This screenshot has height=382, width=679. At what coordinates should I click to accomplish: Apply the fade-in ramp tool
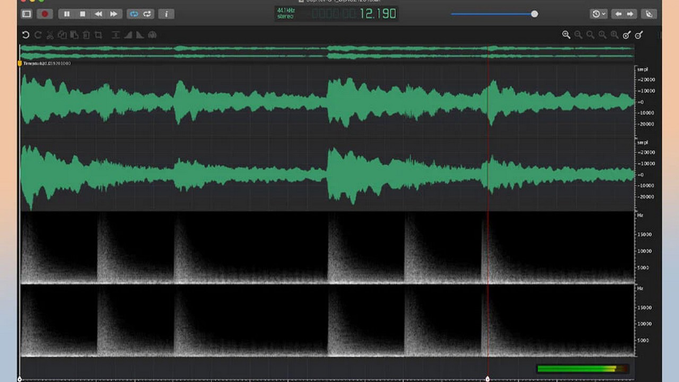tap(128, 35)
